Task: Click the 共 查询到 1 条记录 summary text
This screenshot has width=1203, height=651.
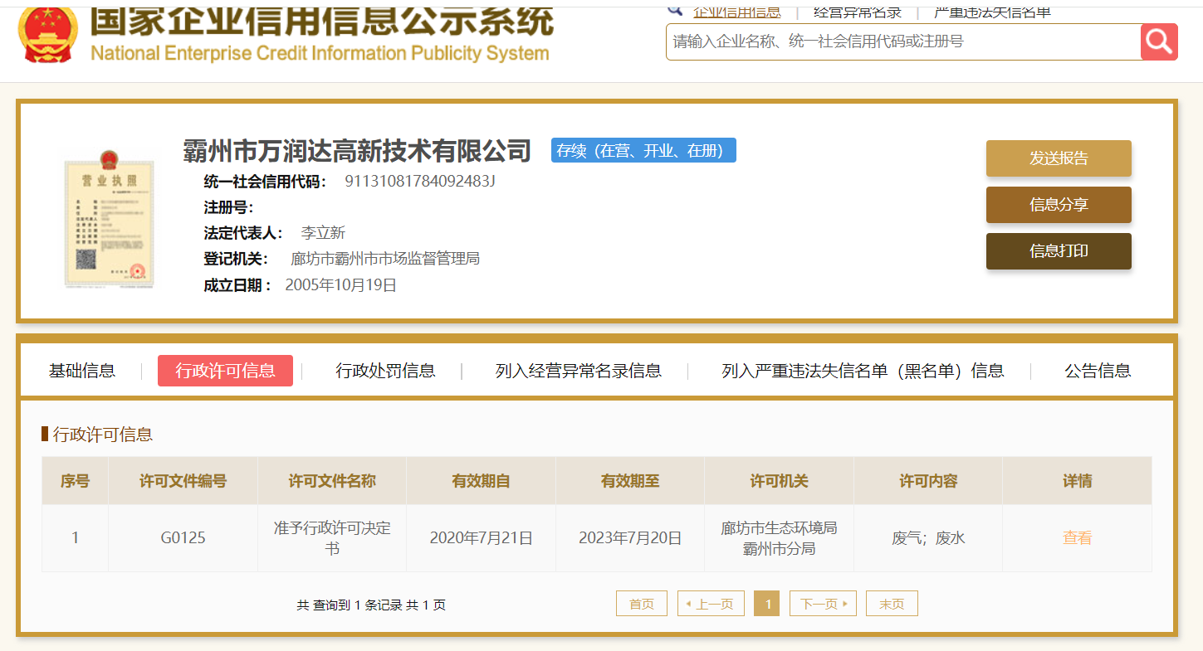Action: coord(371,605)
